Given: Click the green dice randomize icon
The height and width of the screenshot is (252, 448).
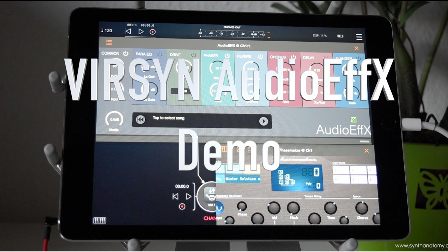Looking at the screenshot, I should 353,120.
